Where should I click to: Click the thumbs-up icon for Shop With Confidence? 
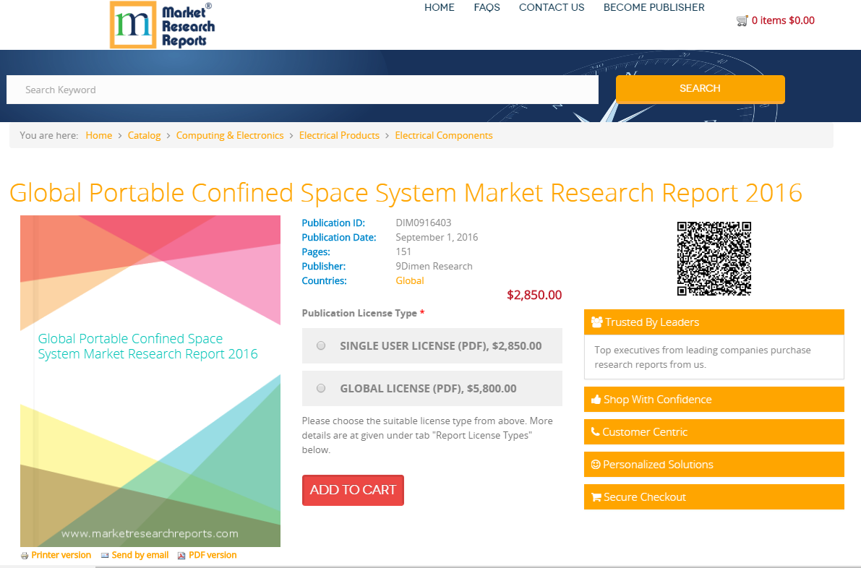(596, 400)
